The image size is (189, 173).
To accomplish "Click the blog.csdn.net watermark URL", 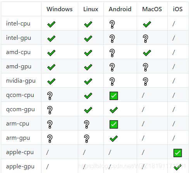I will [x=132, y=166].
